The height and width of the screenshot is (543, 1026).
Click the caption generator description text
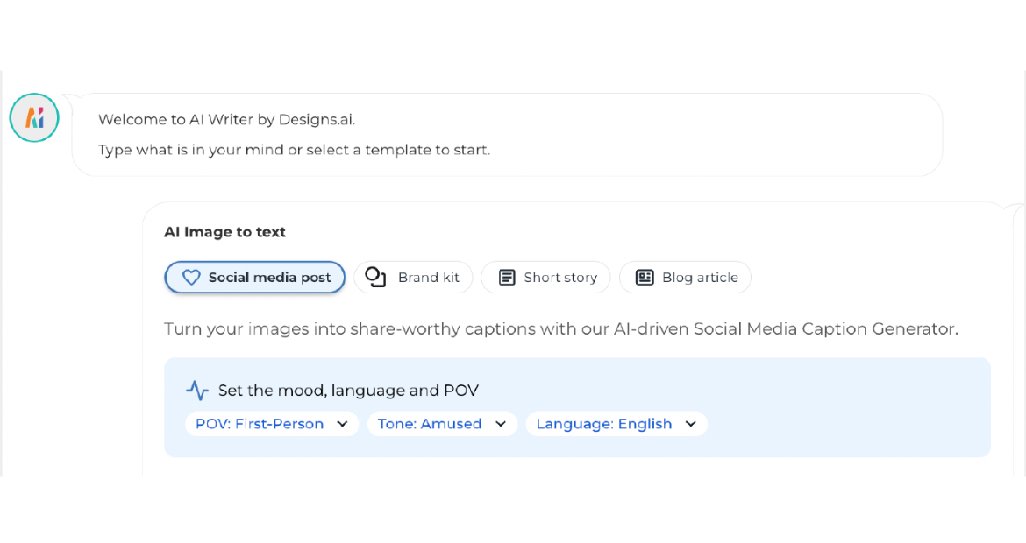point(561,328)
